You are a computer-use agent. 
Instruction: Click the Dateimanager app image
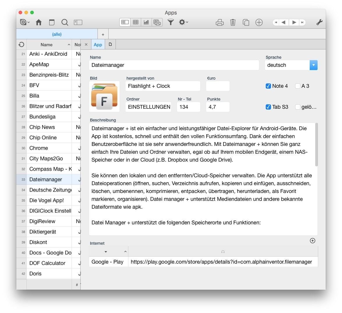coord(104,96)
